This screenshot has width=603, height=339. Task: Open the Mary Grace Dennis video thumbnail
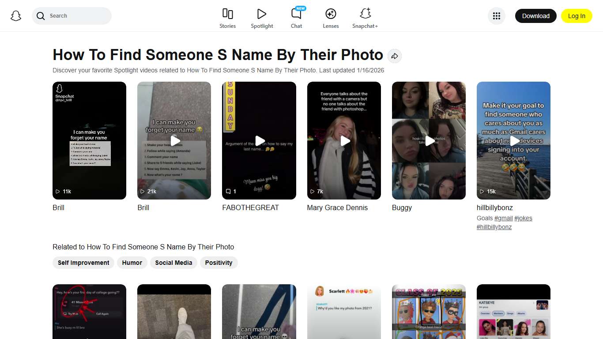[x=344, y=140]
